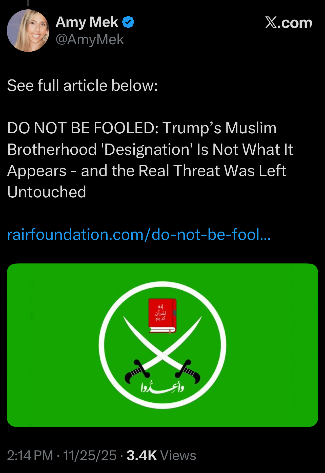The height and width of the screenshot is (473, 325).
Task: Open the green flag image preview
Action: coord(162,345)
